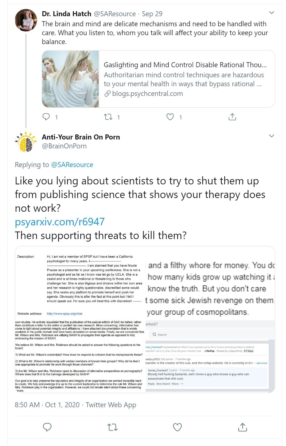Image resolution: width=286 pixels, height=446 pixels.
Task: Retweet the Anti-Your Brain On Porn tweet
Action: tap(112, 427)
